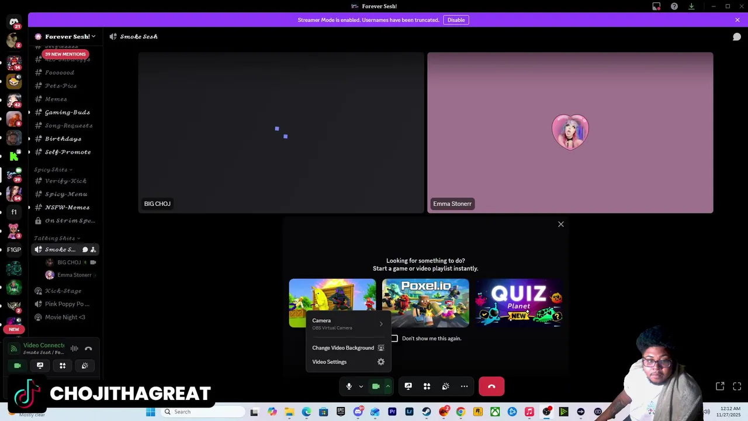748x421 pixels.
Task: Open Epic Games launcher in taskbar
Action: coord(341,412)
